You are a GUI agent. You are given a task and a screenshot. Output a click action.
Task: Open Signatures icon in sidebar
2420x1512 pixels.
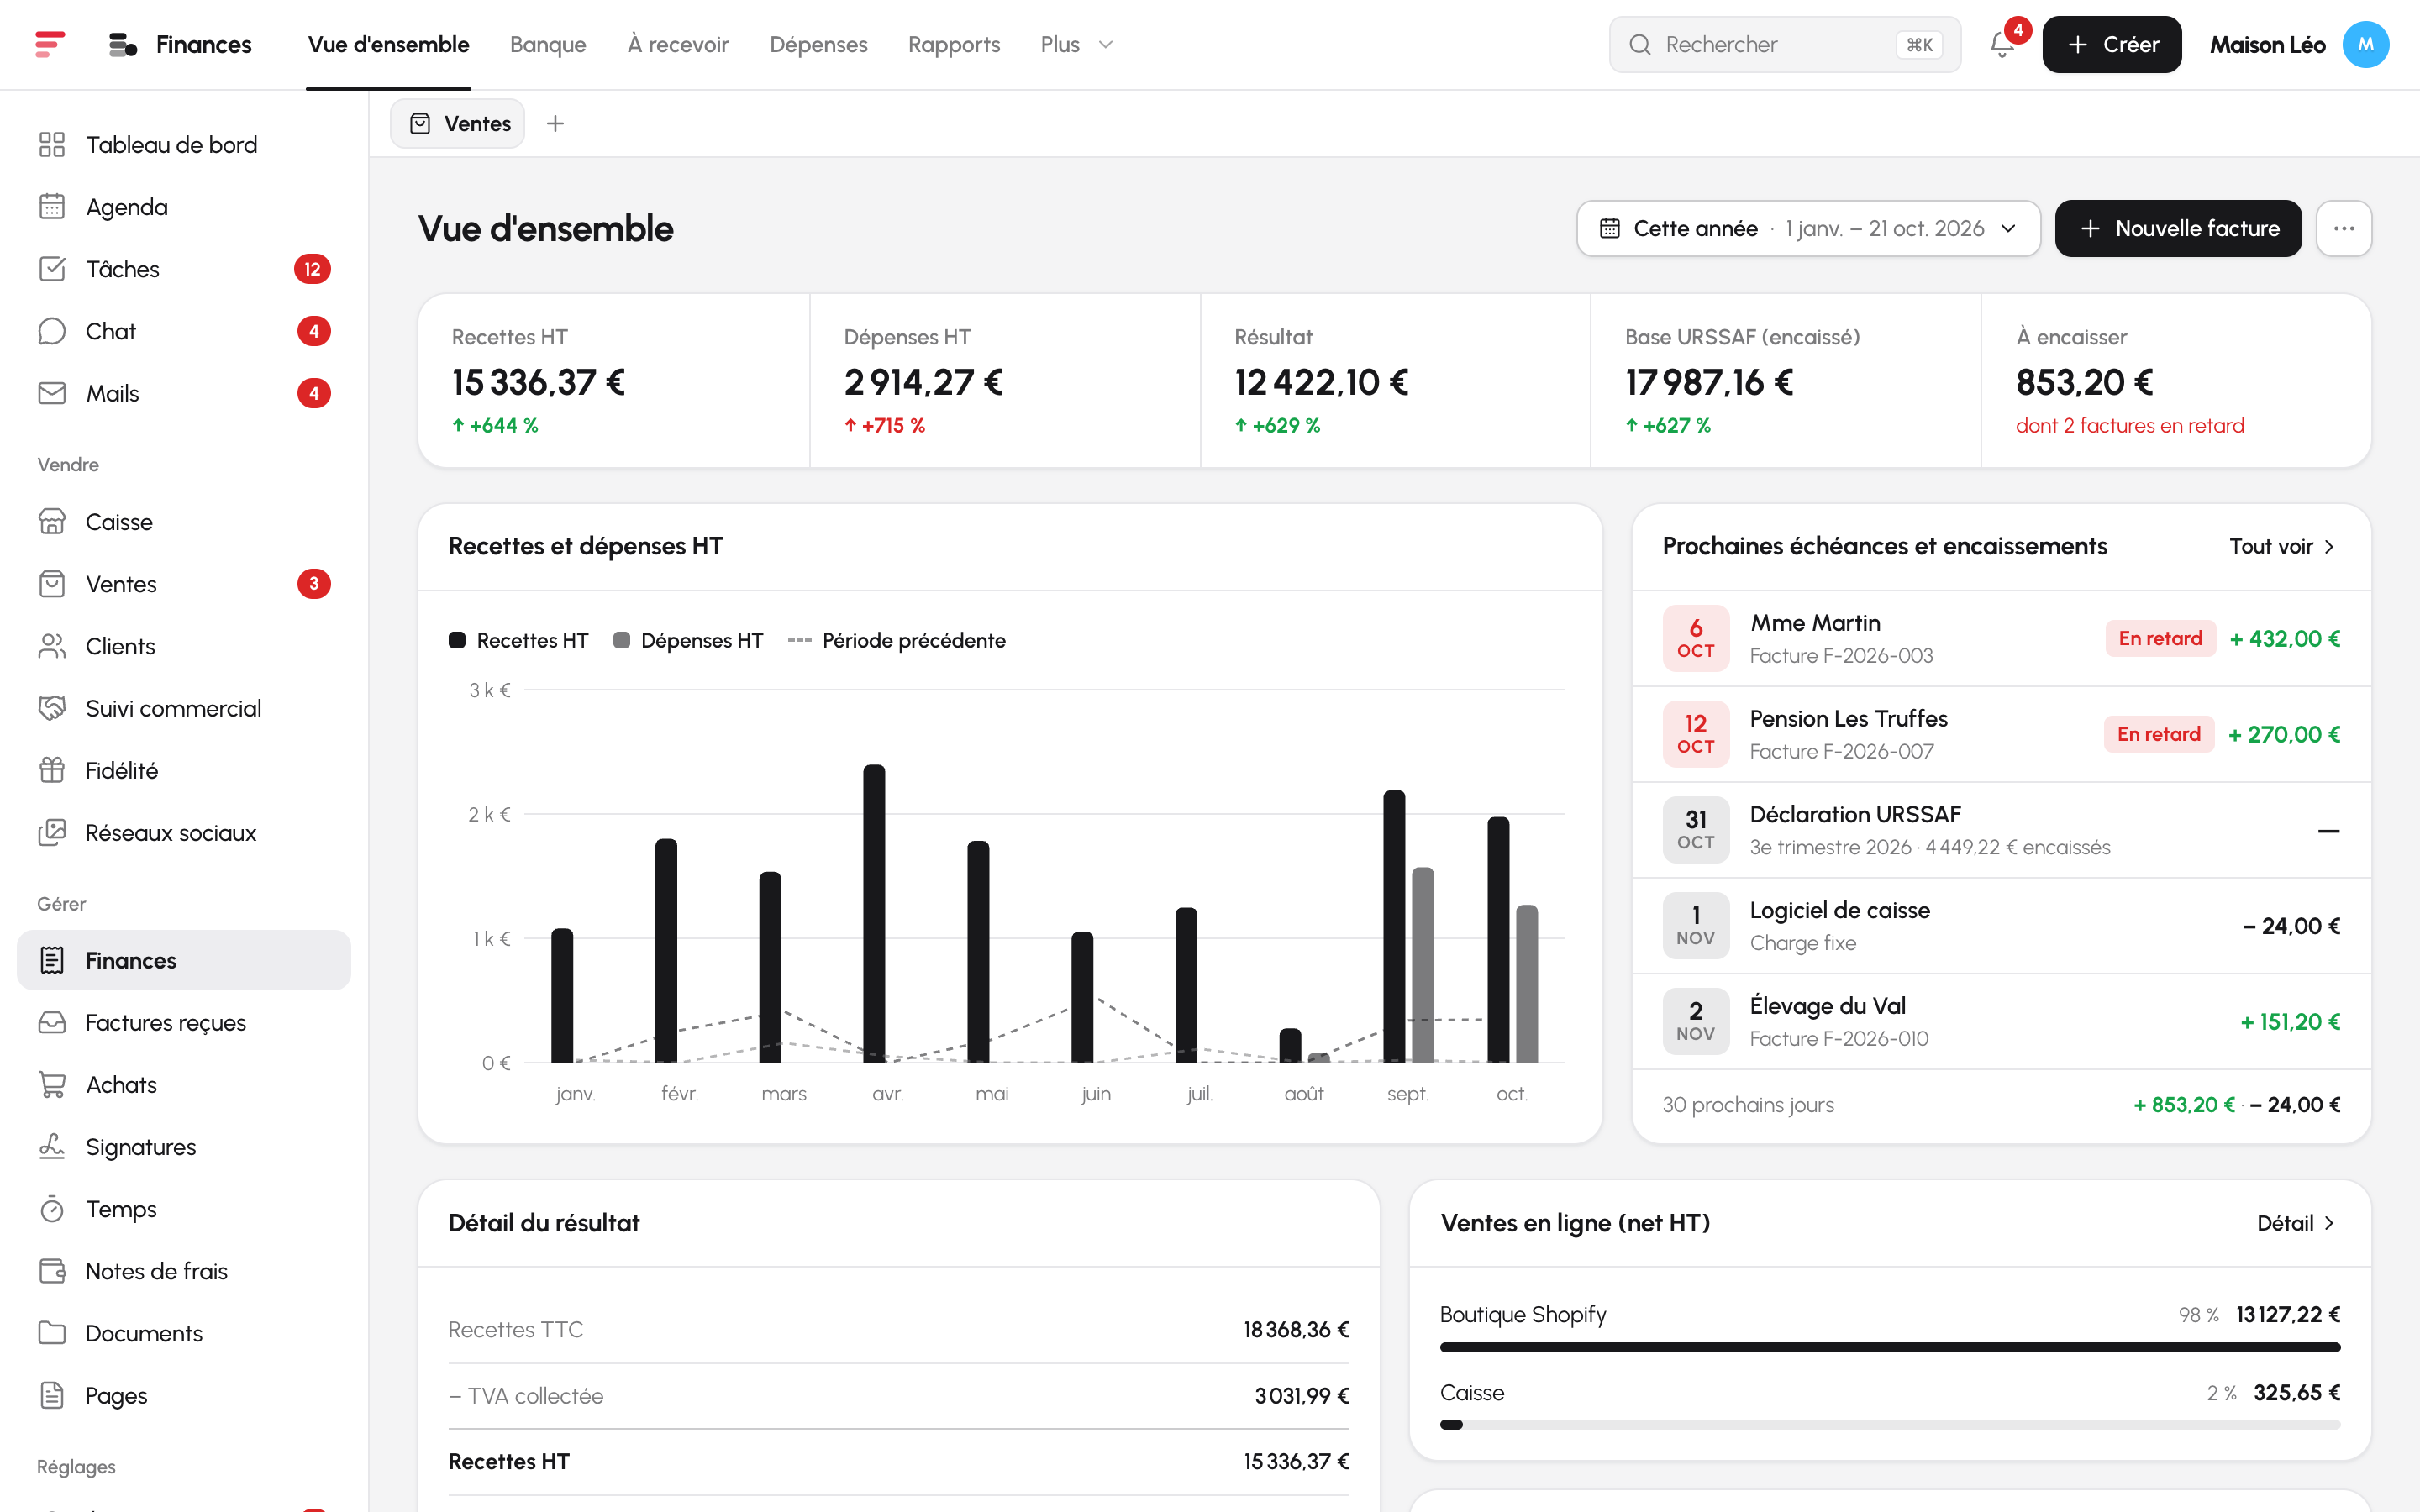52,1147
